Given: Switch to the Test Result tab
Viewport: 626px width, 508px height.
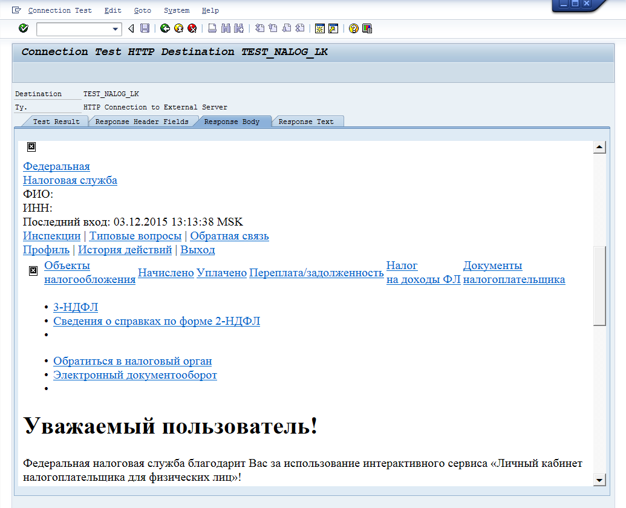Looking at the screenshot, I should (56, 122).
